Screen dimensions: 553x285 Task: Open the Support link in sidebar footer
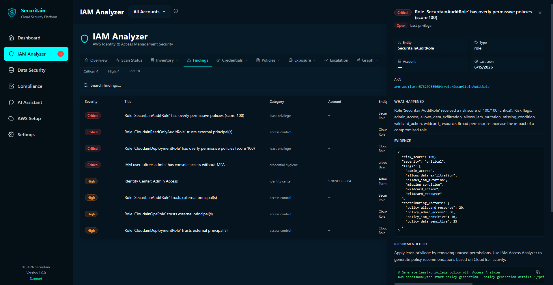(x=36, y=279)
